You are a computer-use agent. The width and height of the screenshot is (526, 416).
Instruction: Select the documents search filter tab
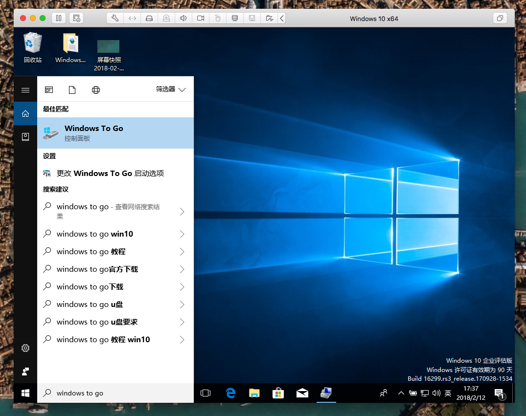(x=72, y=89)
